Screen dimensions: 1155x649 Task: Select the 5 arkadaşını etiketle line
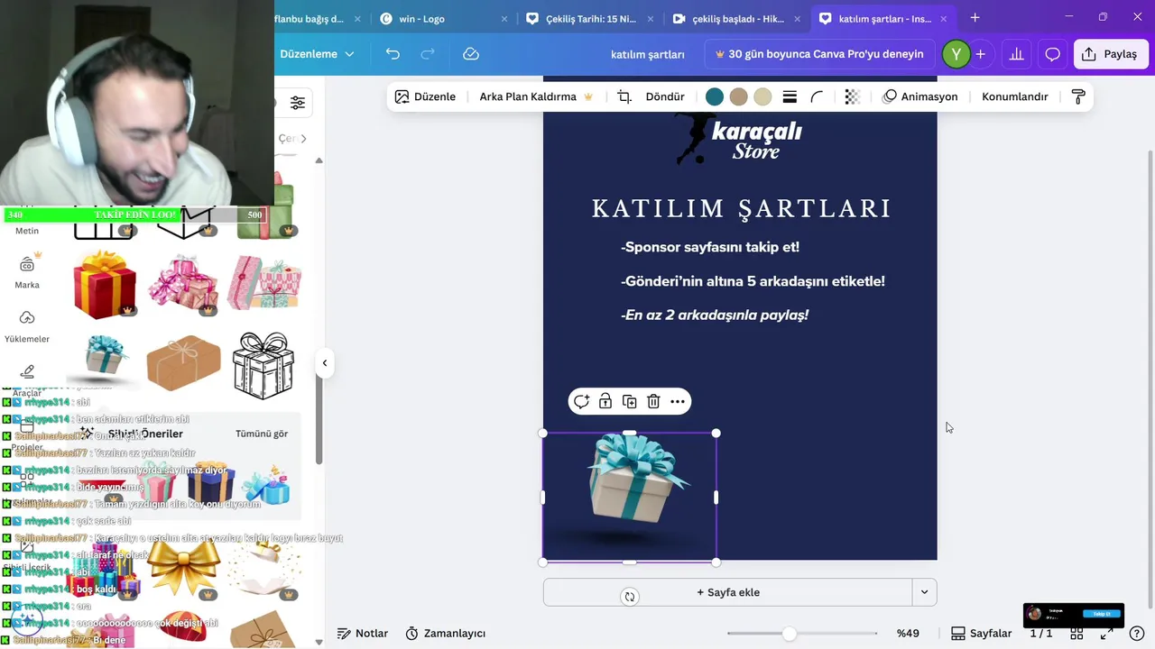(x=753, y=281)
